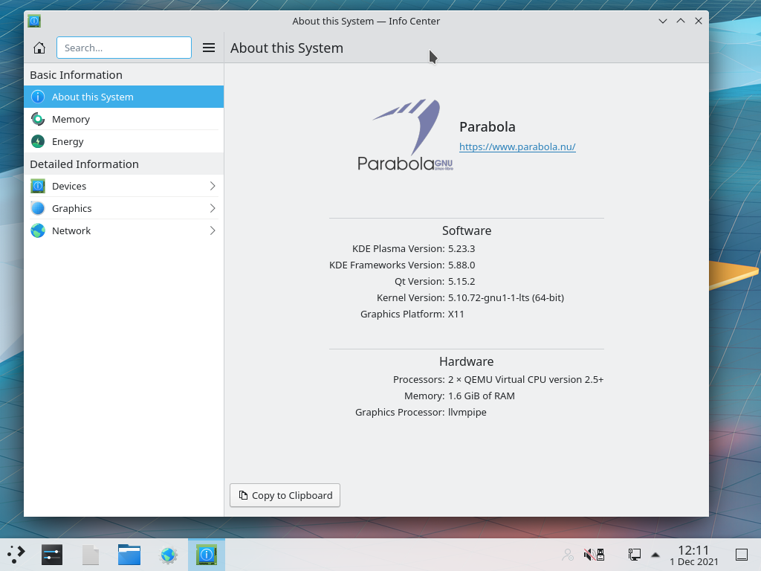This screenshot has height=571, width=761.
Task: Select the Graphics Platform X11 value
Action: [456, 314]
